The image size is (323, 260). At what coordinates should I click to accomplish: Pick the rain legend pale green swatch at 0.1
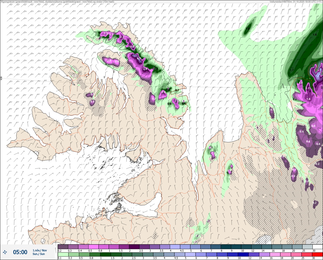(x=63, y=254)
